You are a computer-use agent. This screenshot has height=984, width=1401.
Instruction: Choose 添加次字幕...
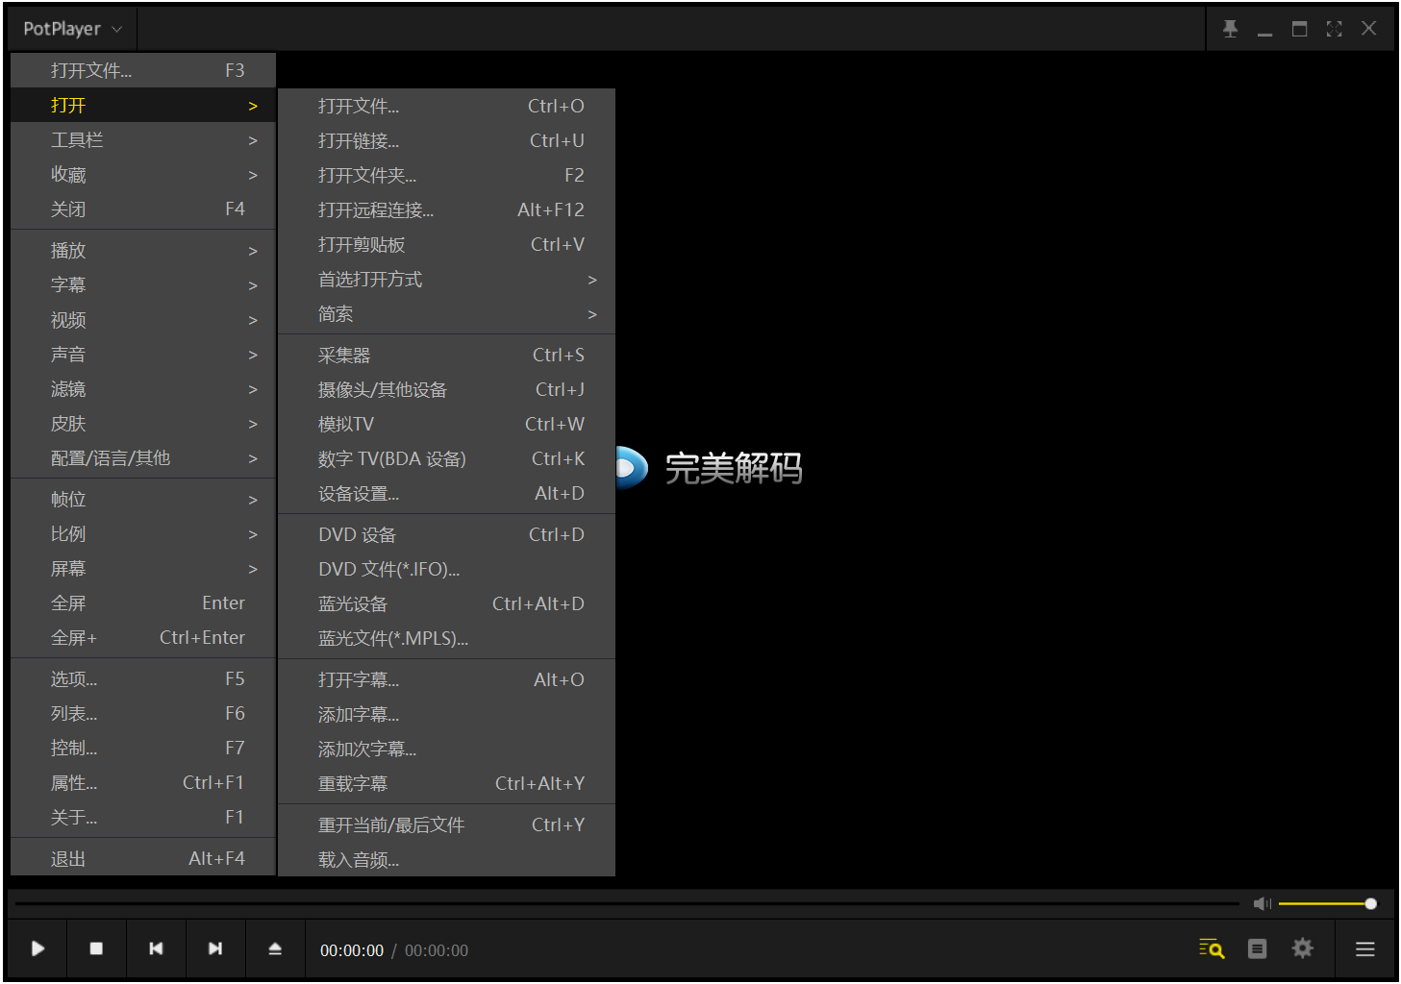(446, 750)
